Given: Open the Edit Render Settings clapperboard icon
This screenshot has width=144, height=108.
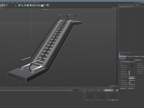Looking at the screenshot, I should [x=16, y=5].
